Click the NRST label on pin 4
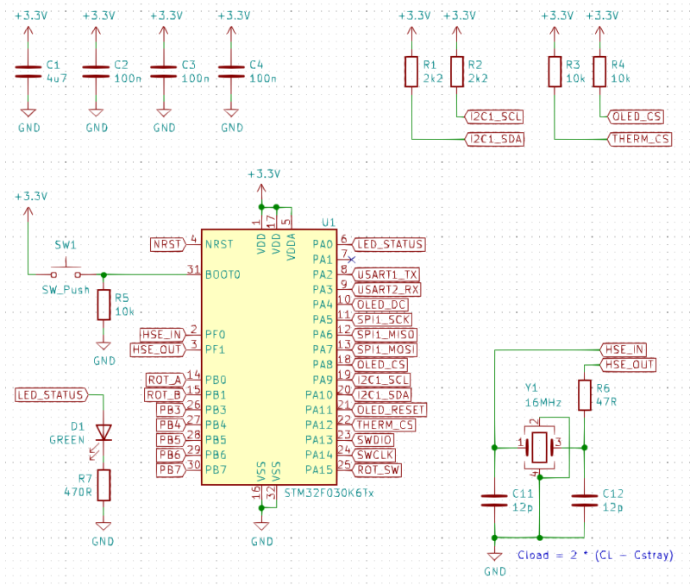Screen dimensions: 690x585 tap(167, 244)
